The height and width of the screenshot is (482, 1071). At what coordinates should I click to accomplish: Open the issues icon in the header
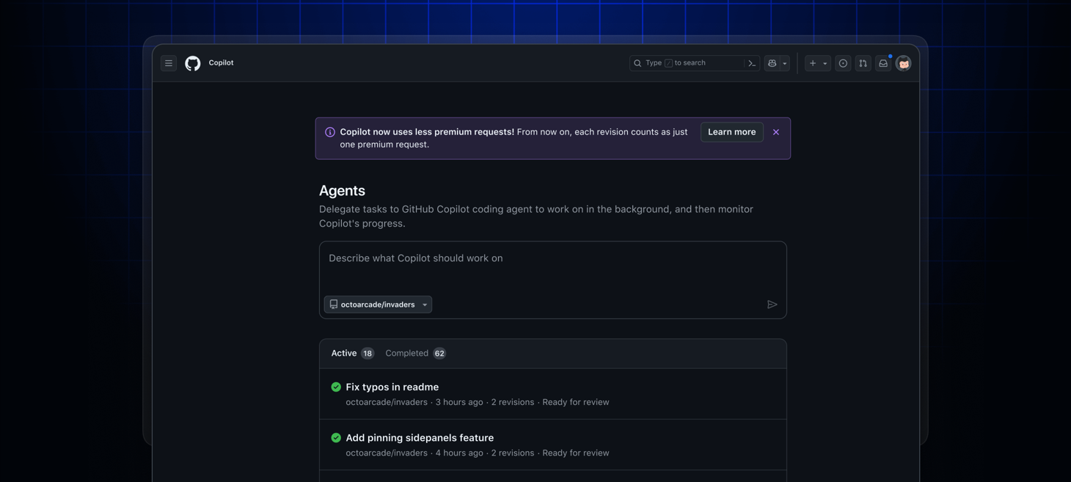coord(841,62)
